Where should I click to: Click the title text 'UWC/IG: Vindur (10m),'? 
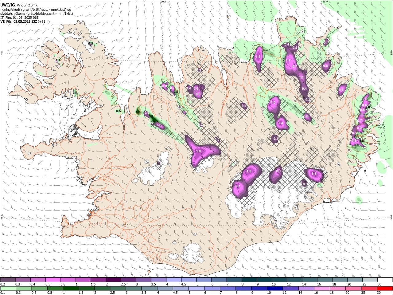[19, 5]
